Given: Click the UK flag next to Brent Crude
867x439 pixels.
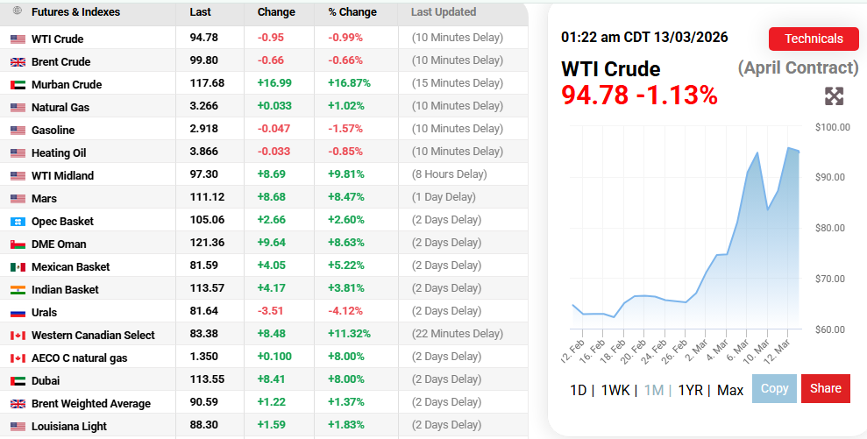Looking at the screenshot, I should [18, 62].
